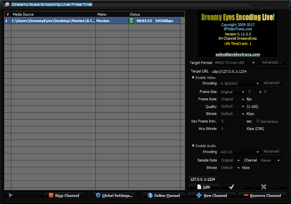Click the Advanced button for video encoding
This screenshot has width=291, height=204.
click(x=271, y=83)
